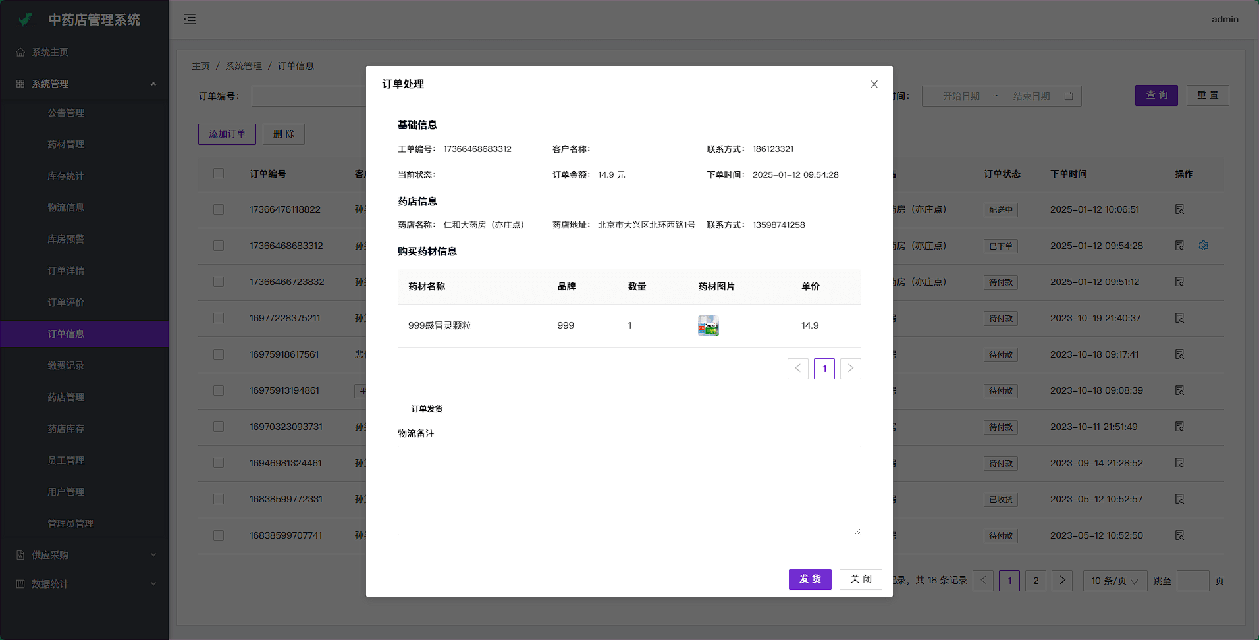The height and width of the screenshot is (640, 1259).
Task: Check the box for order 17366476118822
Action: coord(219,209)
